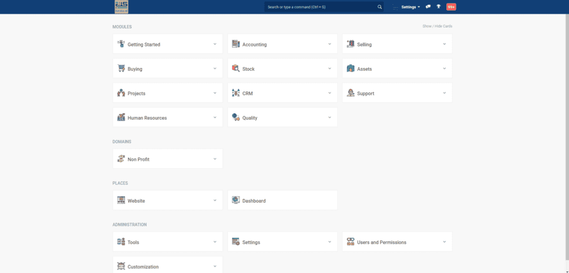Screen dimensions: 569x273
Task: Click the Assets module icon
Action: coord(350,68)
